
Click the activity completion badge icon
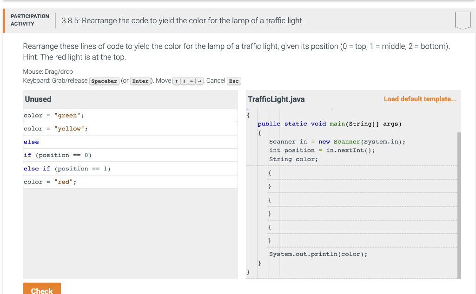[463, 20]
